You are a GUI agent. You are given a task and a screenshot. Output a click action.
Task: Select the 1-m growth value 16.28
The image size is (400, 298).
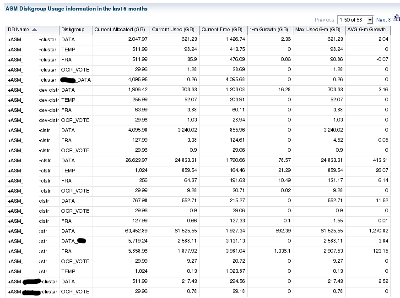pos(284,89)
